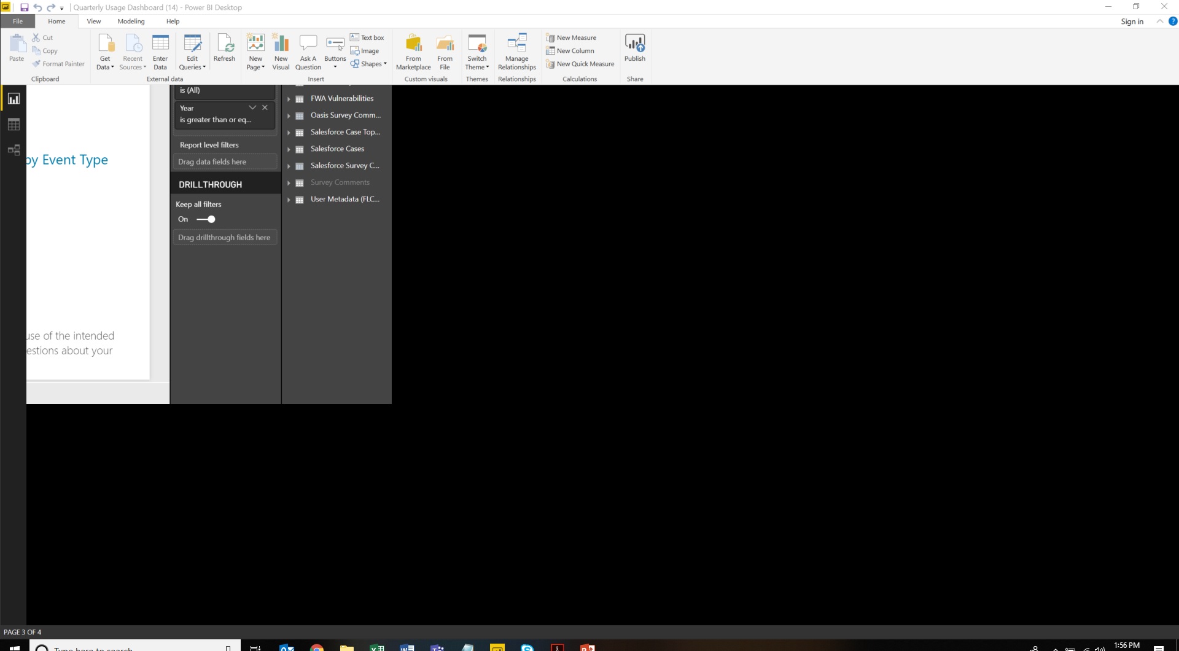Click the Report level Drag data fields box
The width and height of the screenshot is (1179, 651).
click(x=225, y=162)
